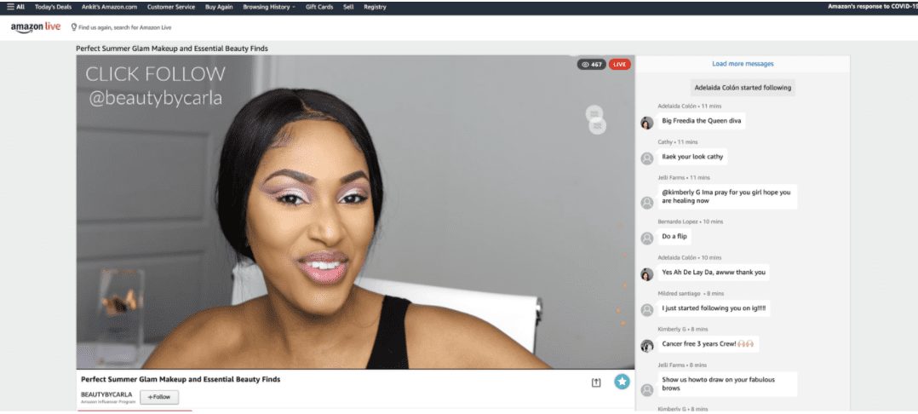This screenshot has height=414, width=918.
Task: Click the red LIVE badge
Action: coord(620,64)
